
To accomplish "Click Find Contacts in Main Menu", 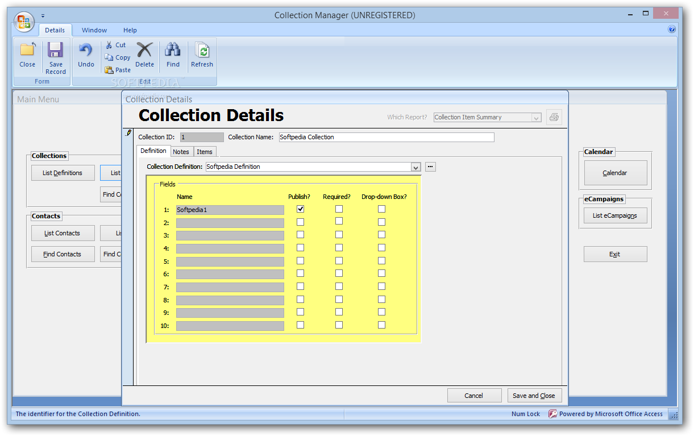I will click(x=63, y=254).
